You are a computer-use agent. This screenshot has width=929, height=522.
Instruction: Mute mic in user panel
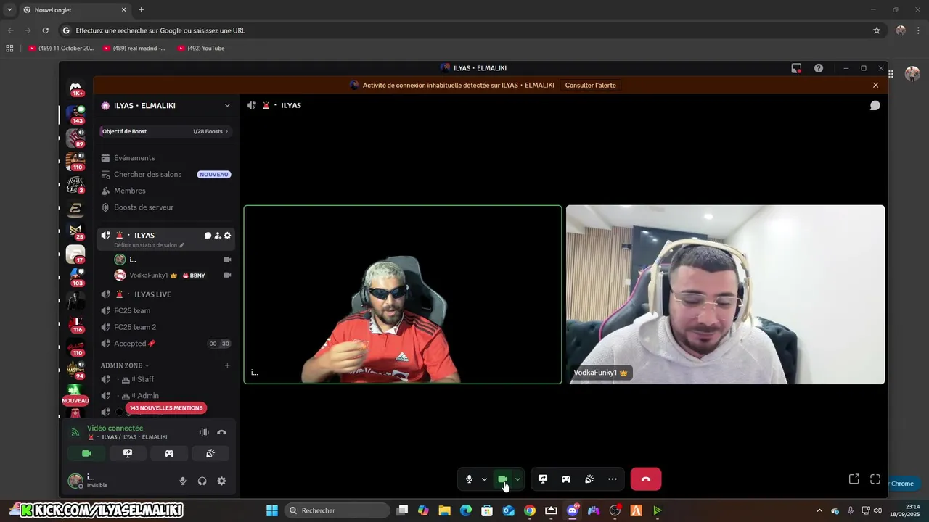click(183, 481)
